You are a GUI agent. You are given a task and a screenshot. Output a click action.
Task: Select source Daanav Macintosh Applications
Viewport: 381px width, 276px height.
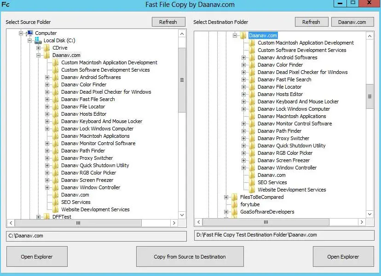point(95,136)
